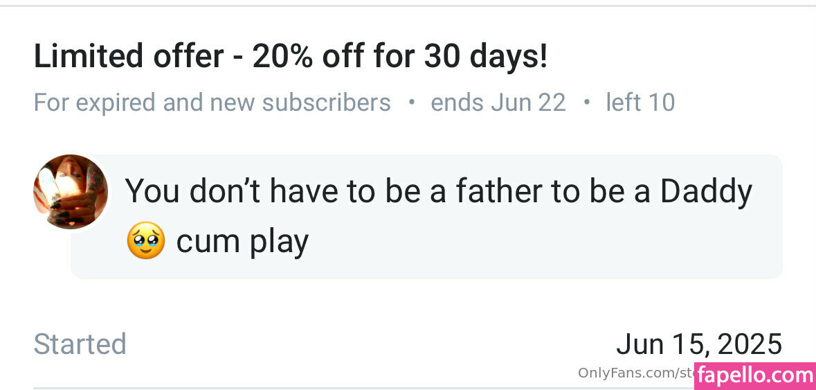Click the "Jun 15, 2025" start date
816x390 pixels.
(x=698, y=344)
